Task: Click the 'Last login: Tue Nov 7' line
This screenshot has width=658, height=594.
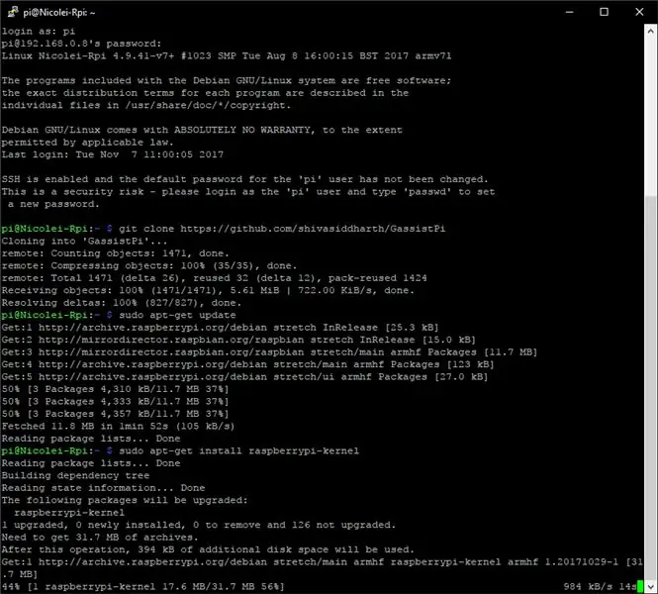Action: point(113,154)
